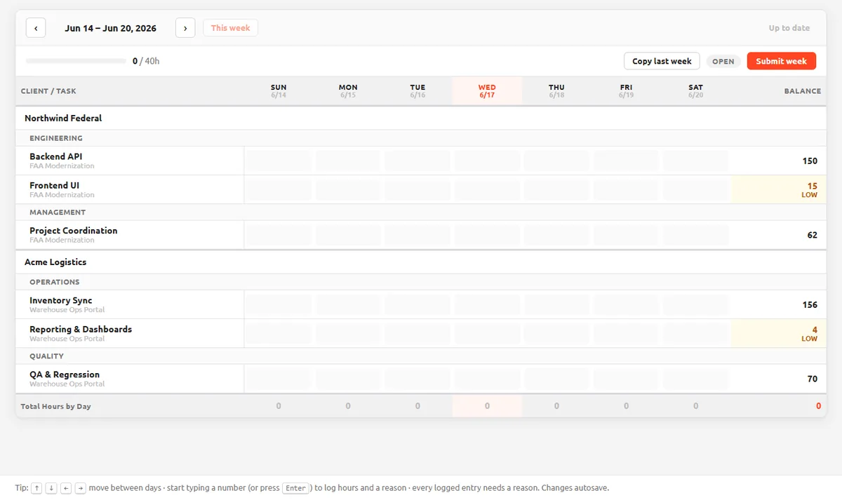Image resolution: width=842 pixels, height=500 pixels.
Task: Click the Total Hours by Day label
Action: click(56, 406)
